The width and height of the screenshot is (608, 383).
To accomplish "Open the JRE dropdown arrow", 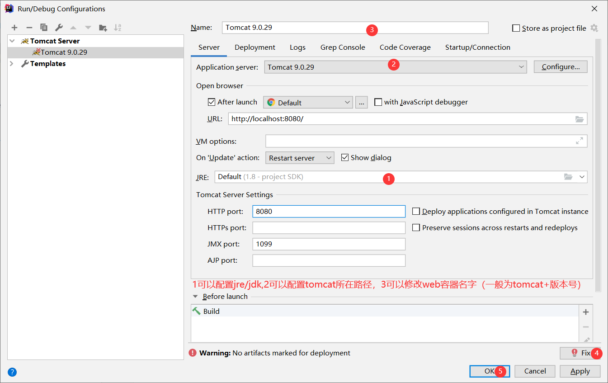I will (x=582, y=177).
